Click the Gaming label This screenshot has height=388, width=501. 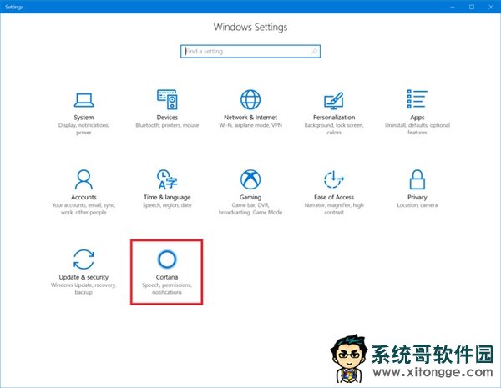(x=250, y=198)
